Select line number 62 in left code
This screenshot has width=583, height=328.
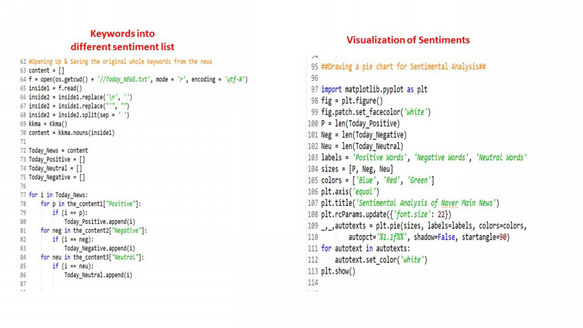click(x=22, y=61)
